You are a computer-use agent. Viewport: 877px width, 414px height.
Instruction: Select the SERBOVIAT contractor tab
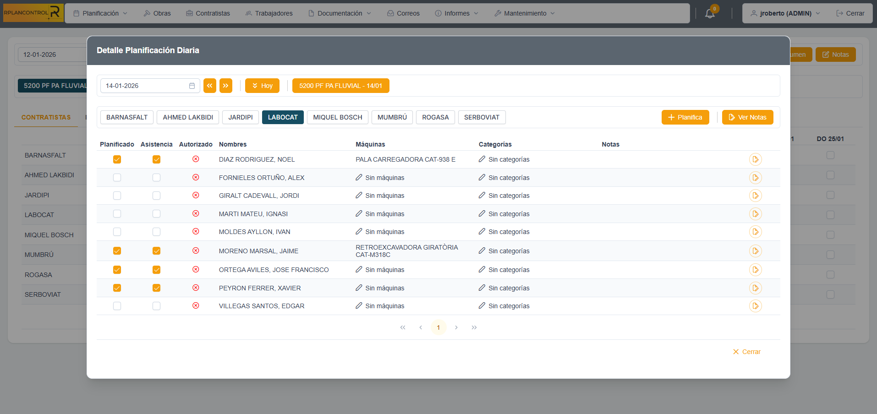click(x=482, y=117)
